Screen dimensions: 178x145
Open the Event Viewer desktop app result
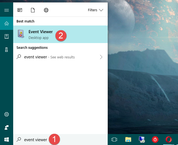pyautogui.click(x=60, y=34)
